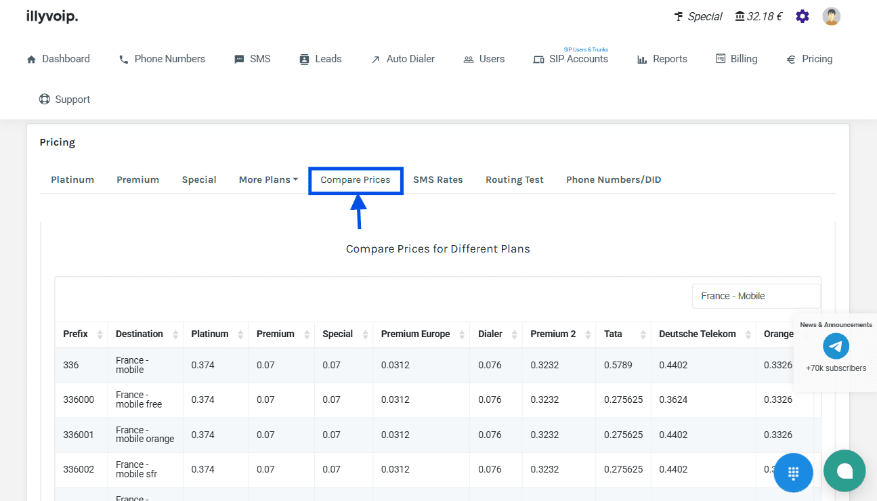
Task: Open the Support page link
Action: (64, 100)
